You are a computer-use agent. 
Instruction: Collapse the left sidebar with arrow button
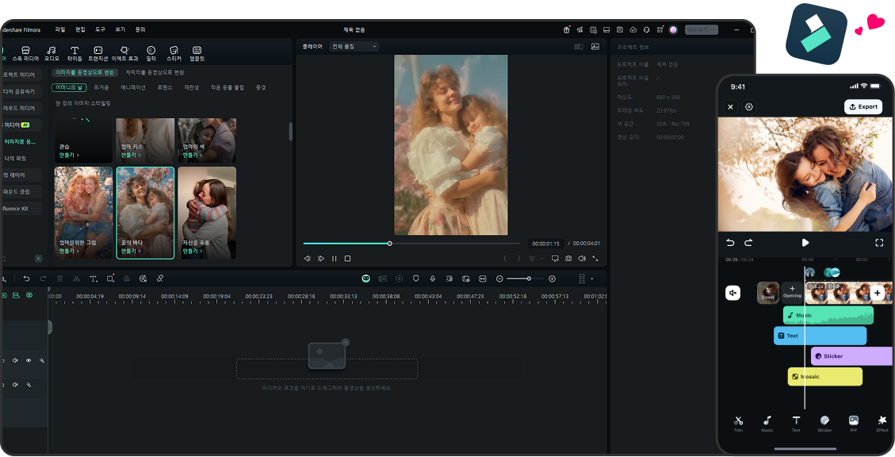(38, 258)
